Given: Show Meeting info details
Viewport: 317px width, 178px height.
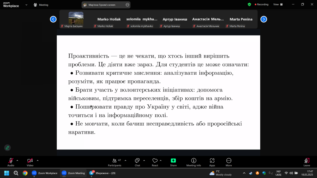Looking at the screenshot, I should [x=194, y=162].
